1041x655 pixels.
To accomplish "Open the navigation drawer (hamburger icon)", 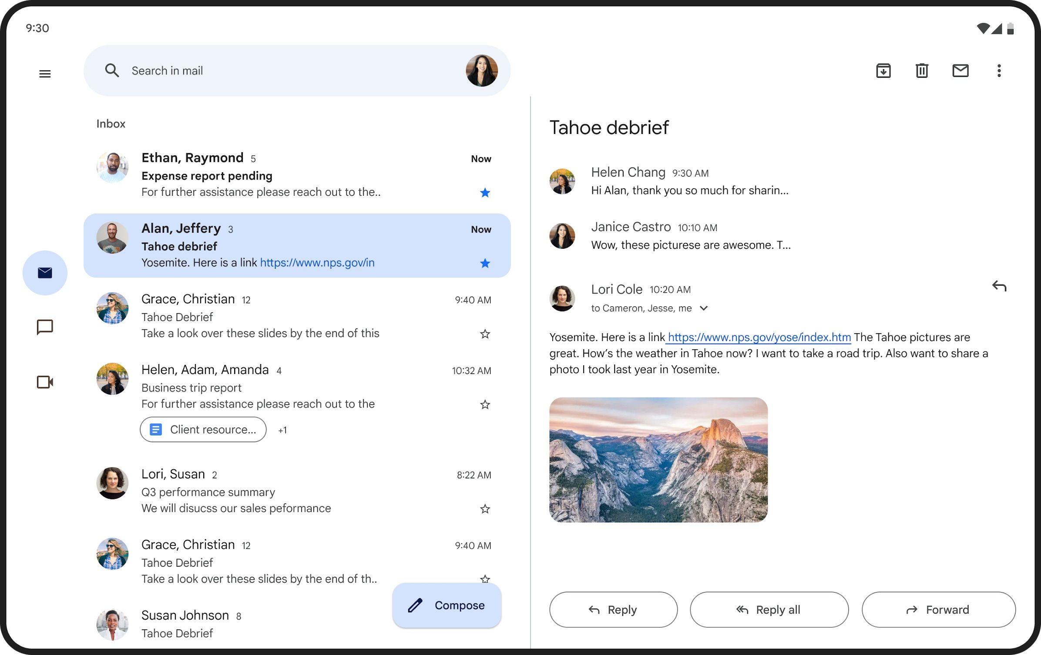I will 45,74.
